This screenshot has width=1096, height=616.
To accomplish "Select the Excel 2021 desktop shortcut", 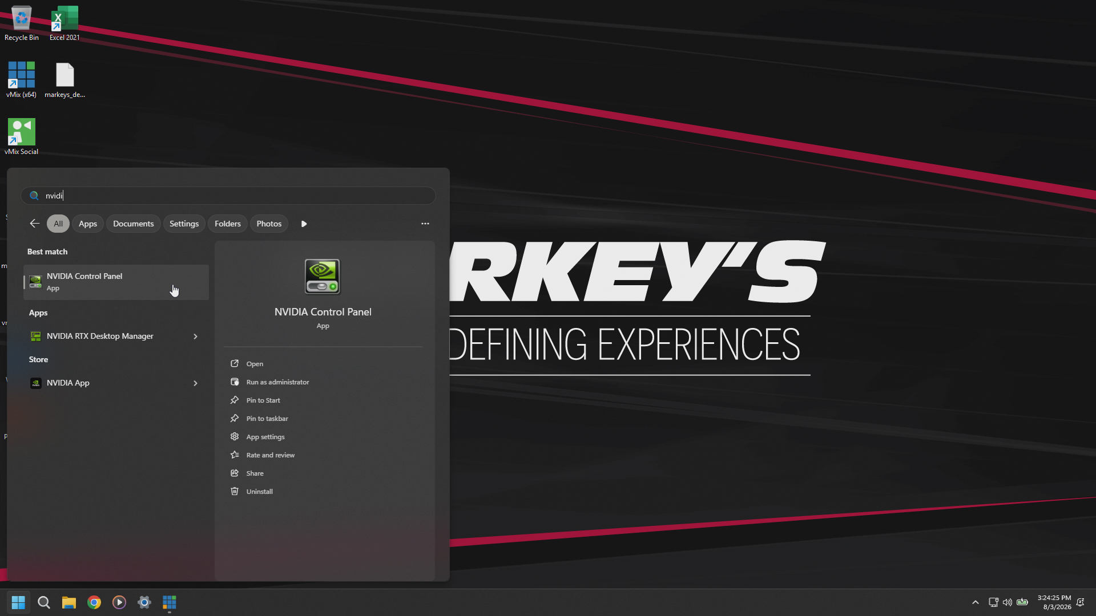I will [x=65, y=23].
